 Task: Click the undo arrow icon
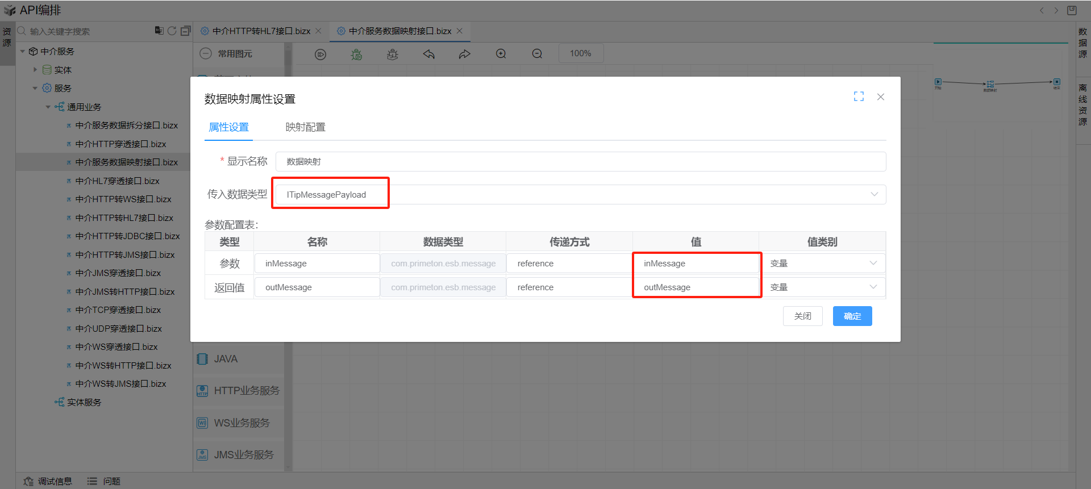[x=428, y=54]
